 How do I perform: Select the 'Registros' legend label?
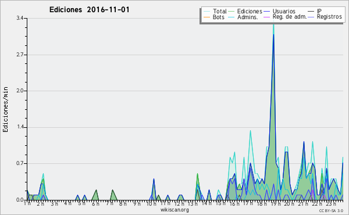[x=329, y=17]
